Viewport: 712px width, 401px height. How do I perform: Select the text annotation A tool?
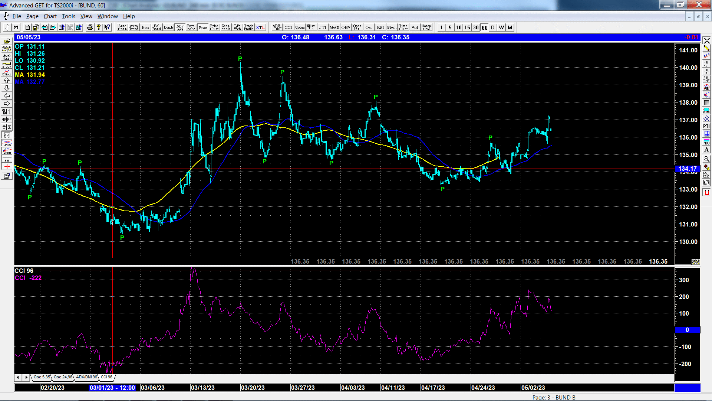tap(706, 150)
